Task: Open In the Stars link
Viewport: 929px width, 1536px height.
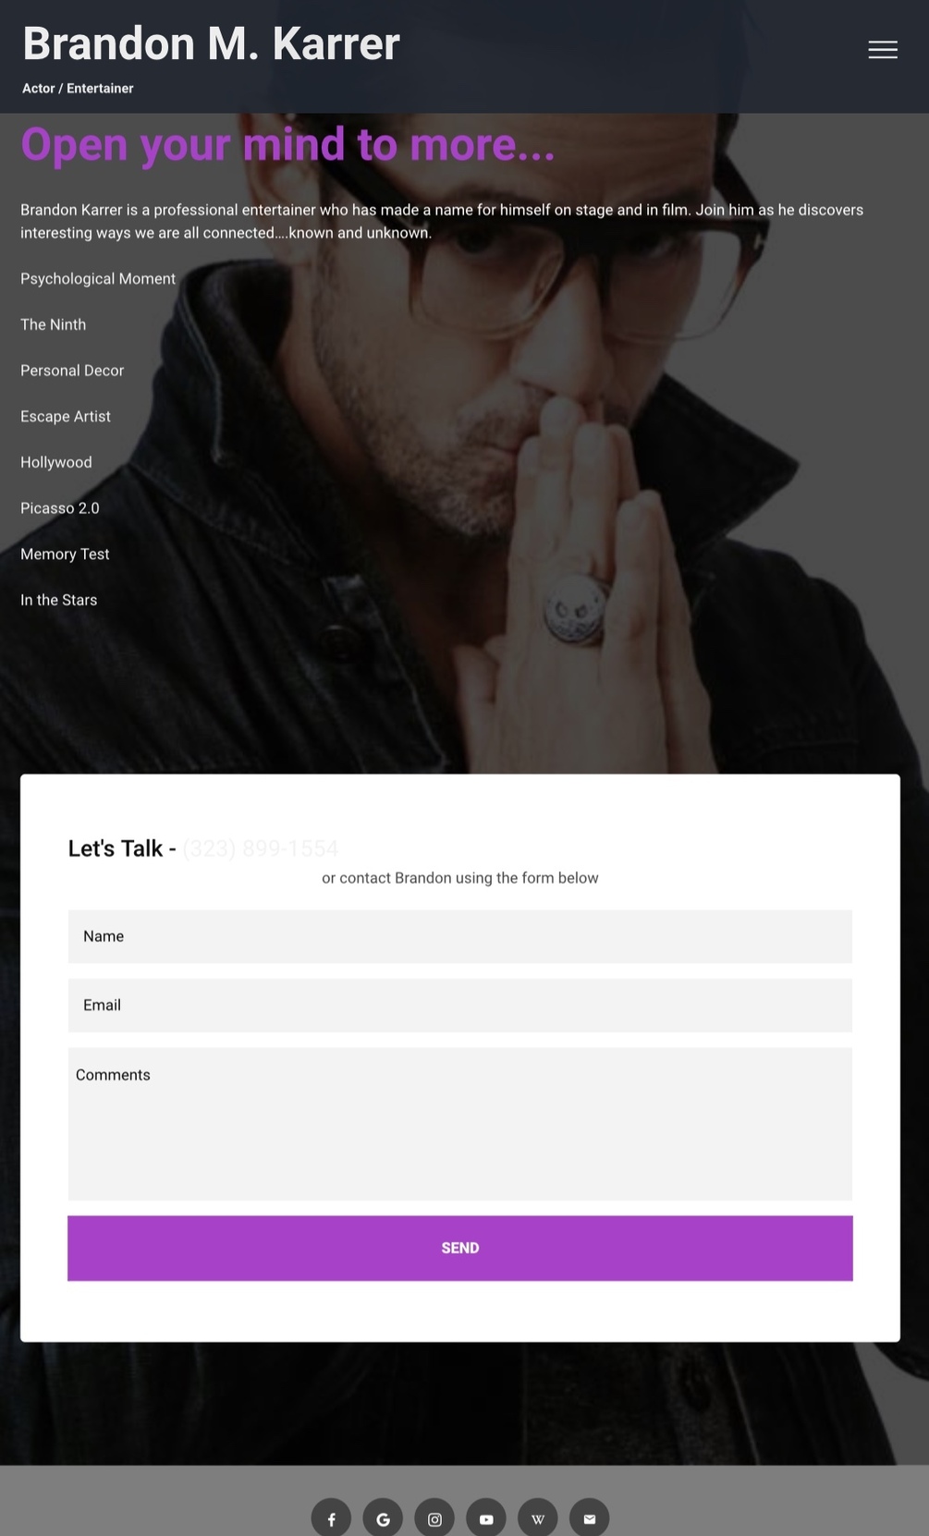Action: [59, 600]
